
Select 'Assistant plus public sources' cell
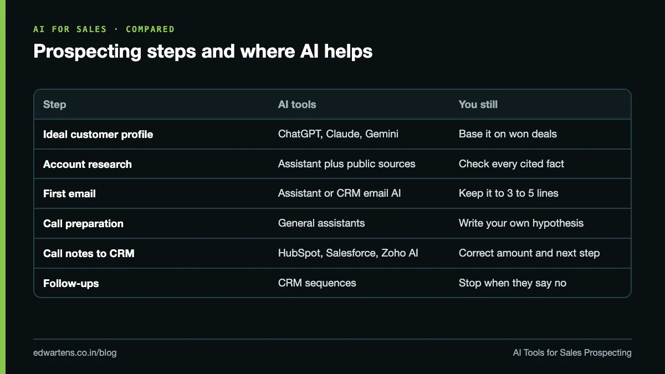pos(347,164)
